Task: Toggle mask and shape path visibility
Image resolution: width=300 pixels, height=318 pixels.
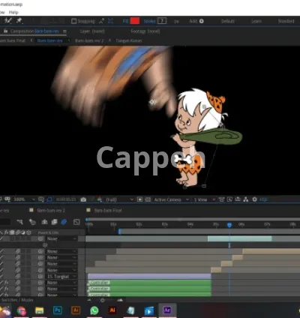Action: tap(49, 199)
